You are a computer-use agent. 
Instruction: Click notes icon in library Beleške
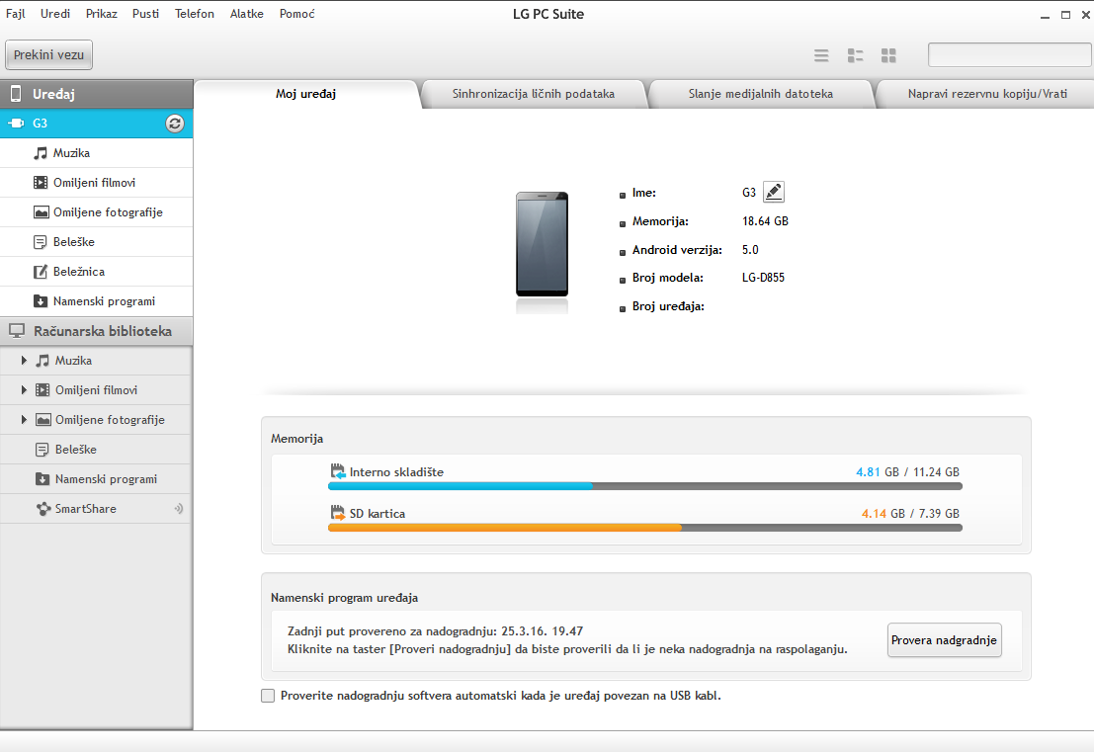[42, 450]
